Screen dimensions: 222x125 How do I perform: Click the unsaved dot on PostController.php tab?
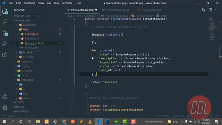[96, 10]
